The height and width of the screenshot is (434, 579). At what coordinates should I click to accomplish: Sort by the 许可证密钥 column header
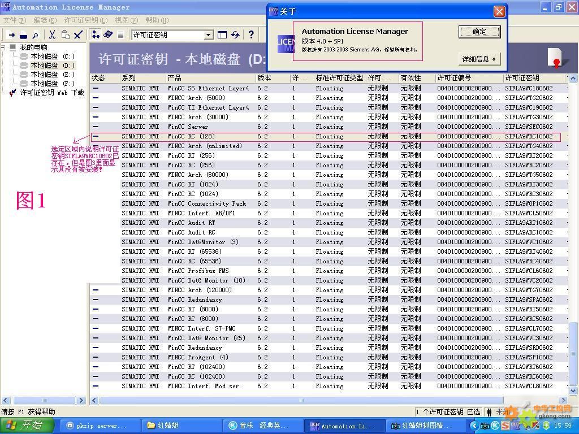tap(534, 78)
